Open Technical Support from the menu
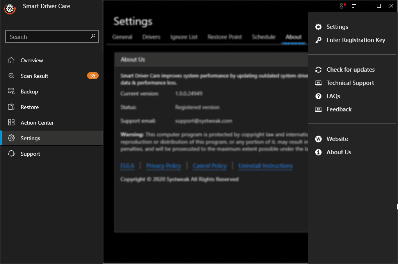The width and height of the screenshot is (398, 264). 350,83
